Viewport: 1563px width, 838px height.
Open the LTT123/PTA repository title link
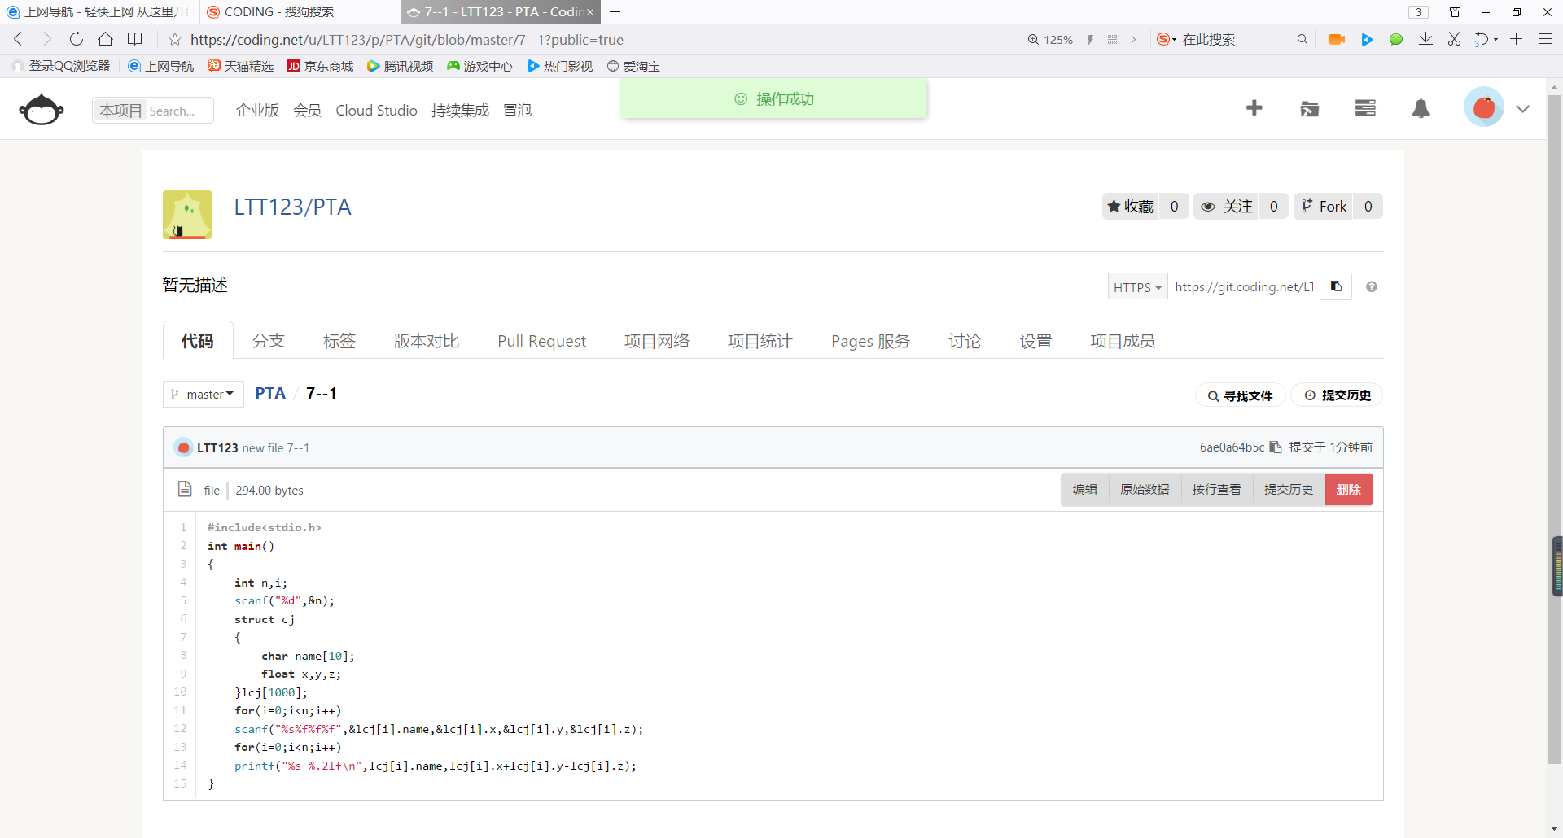292,207
